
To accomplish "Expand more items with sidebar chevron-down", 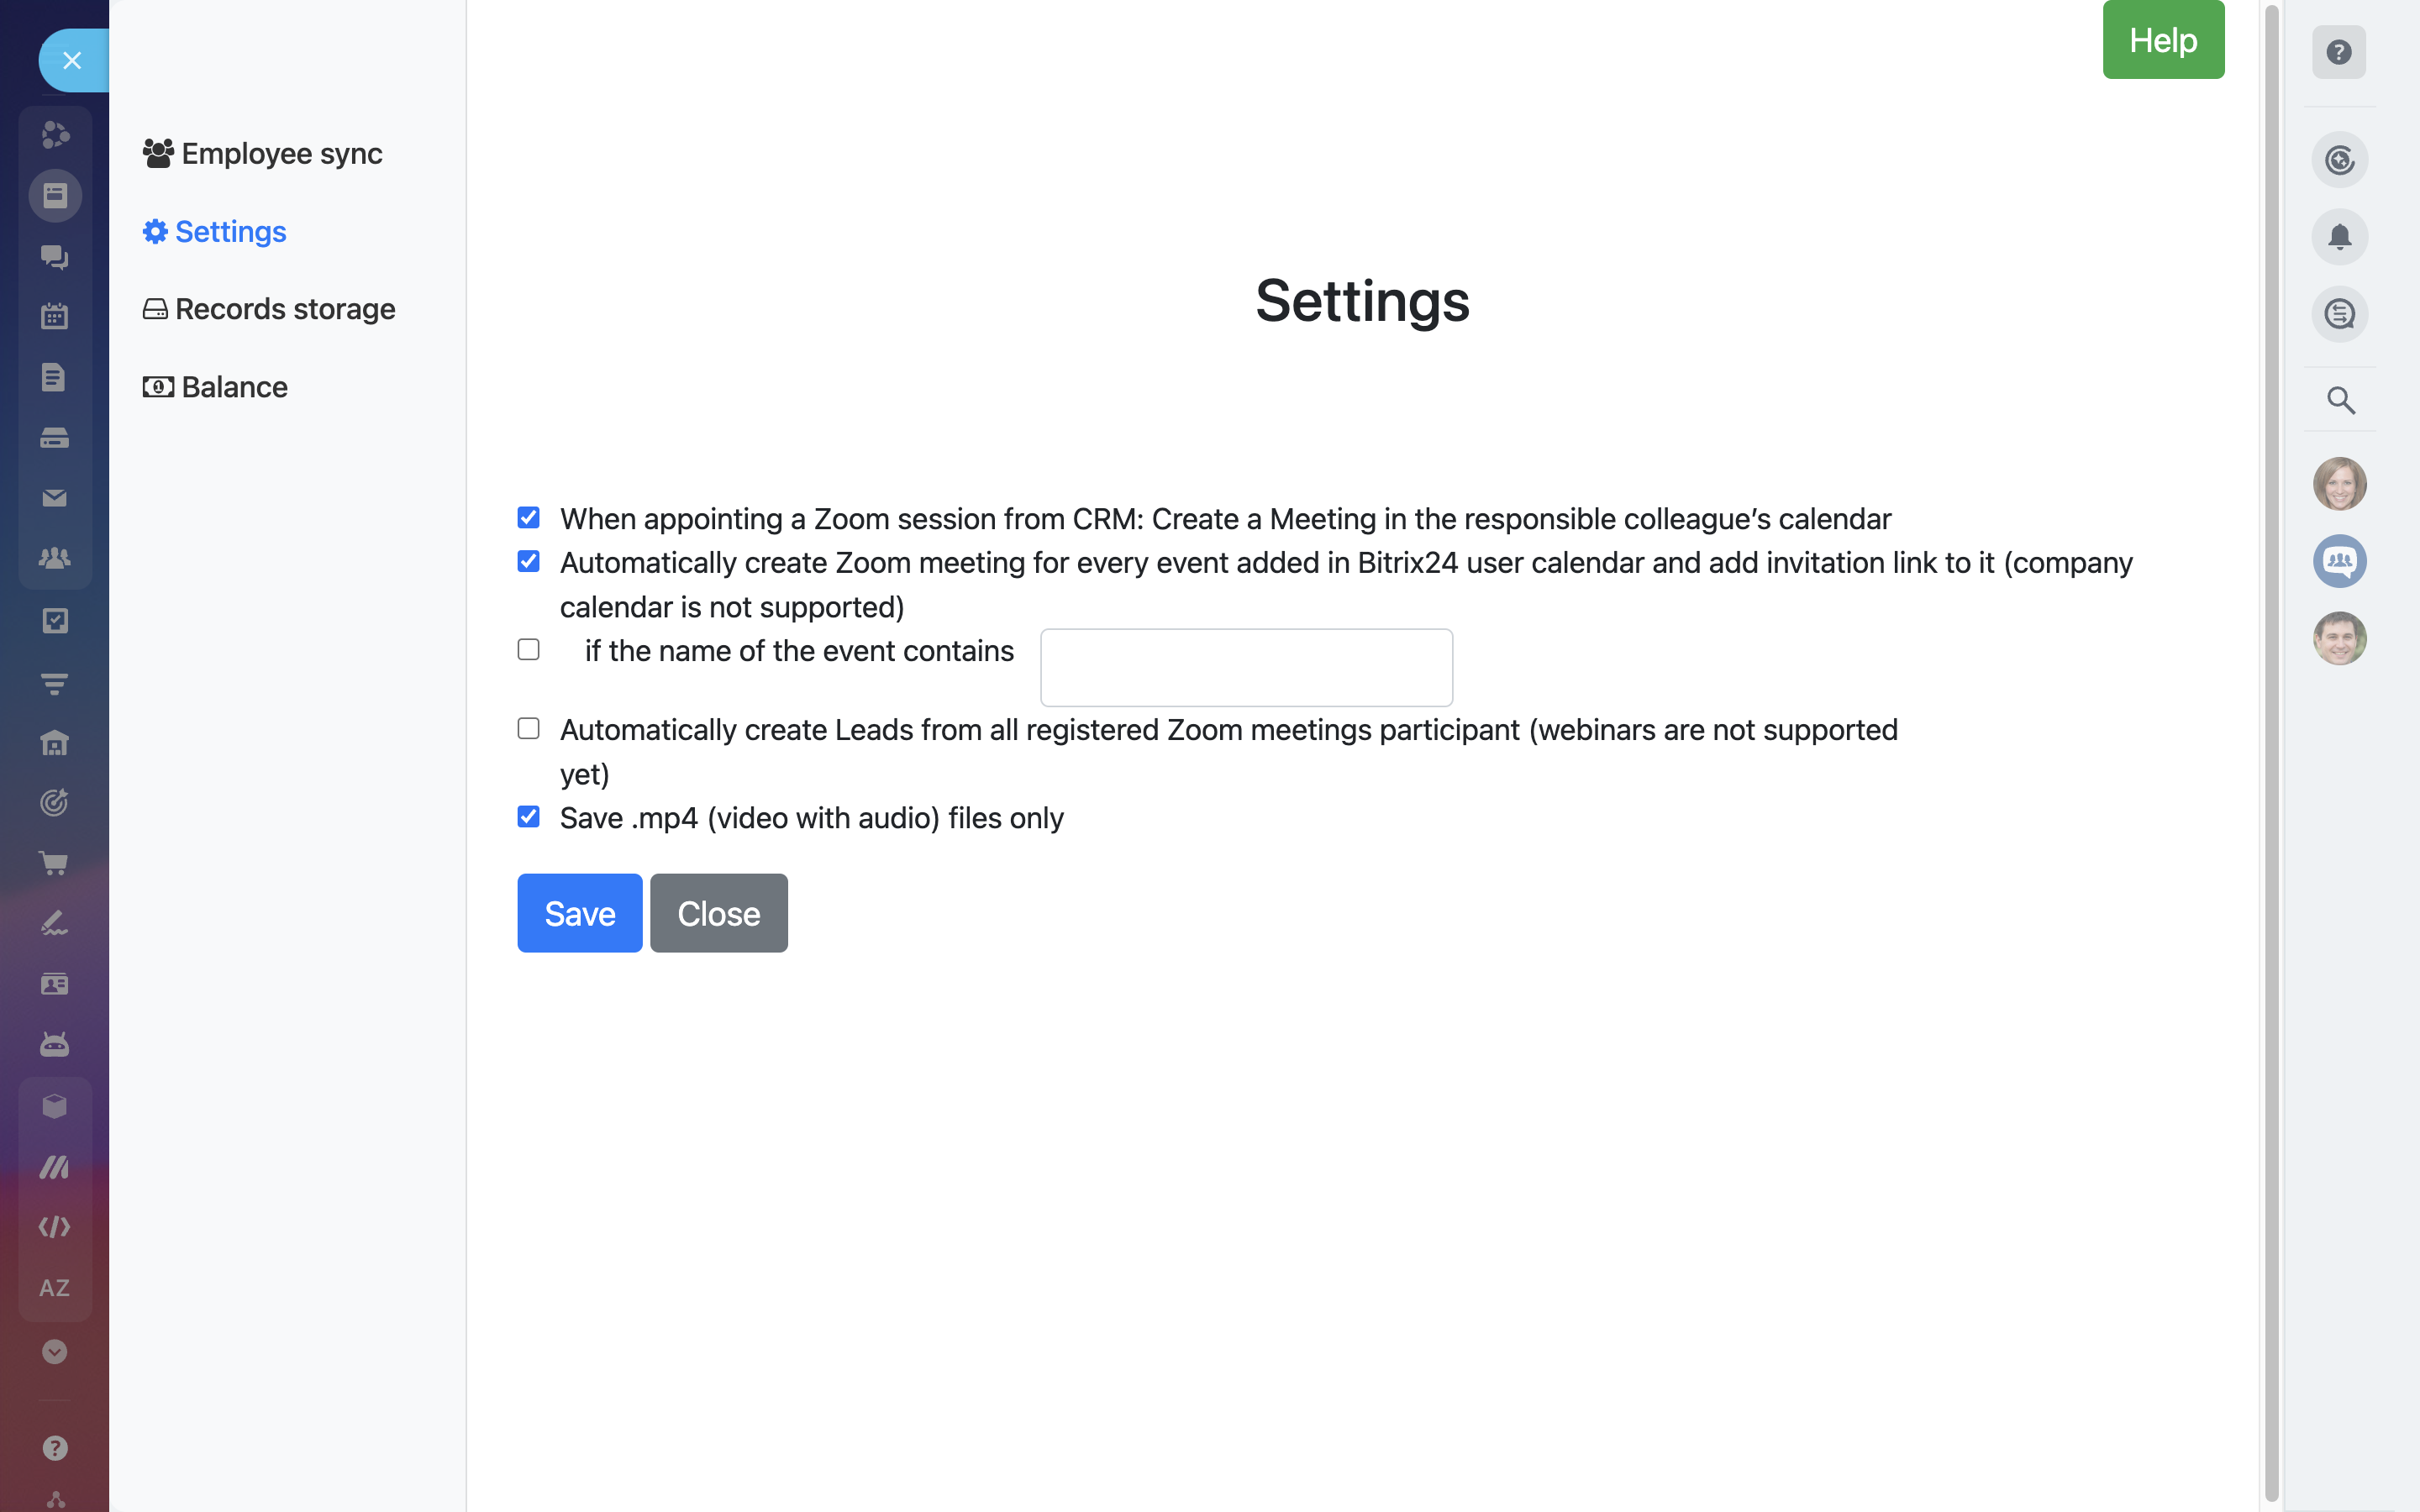I will (x=55, y=1352).
